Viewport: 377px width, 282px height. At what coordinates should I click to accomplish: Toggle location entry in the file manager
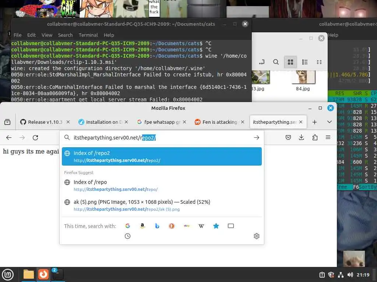pos(262,62)
